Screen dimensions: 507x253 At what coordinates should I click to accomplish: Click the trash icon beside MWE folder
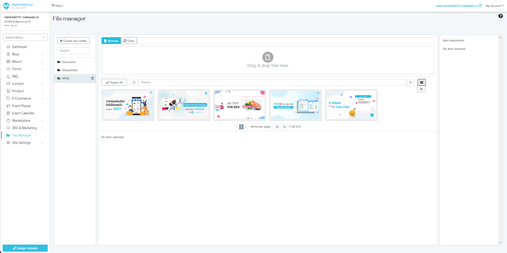pyautogui.click(x=92, y=78)
